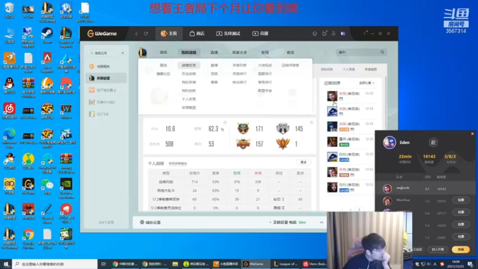This screenshot has height=269, width=478.
Task: Select 英雄联盟 in WeGame sidebar
Action: [x=106, y=78]
